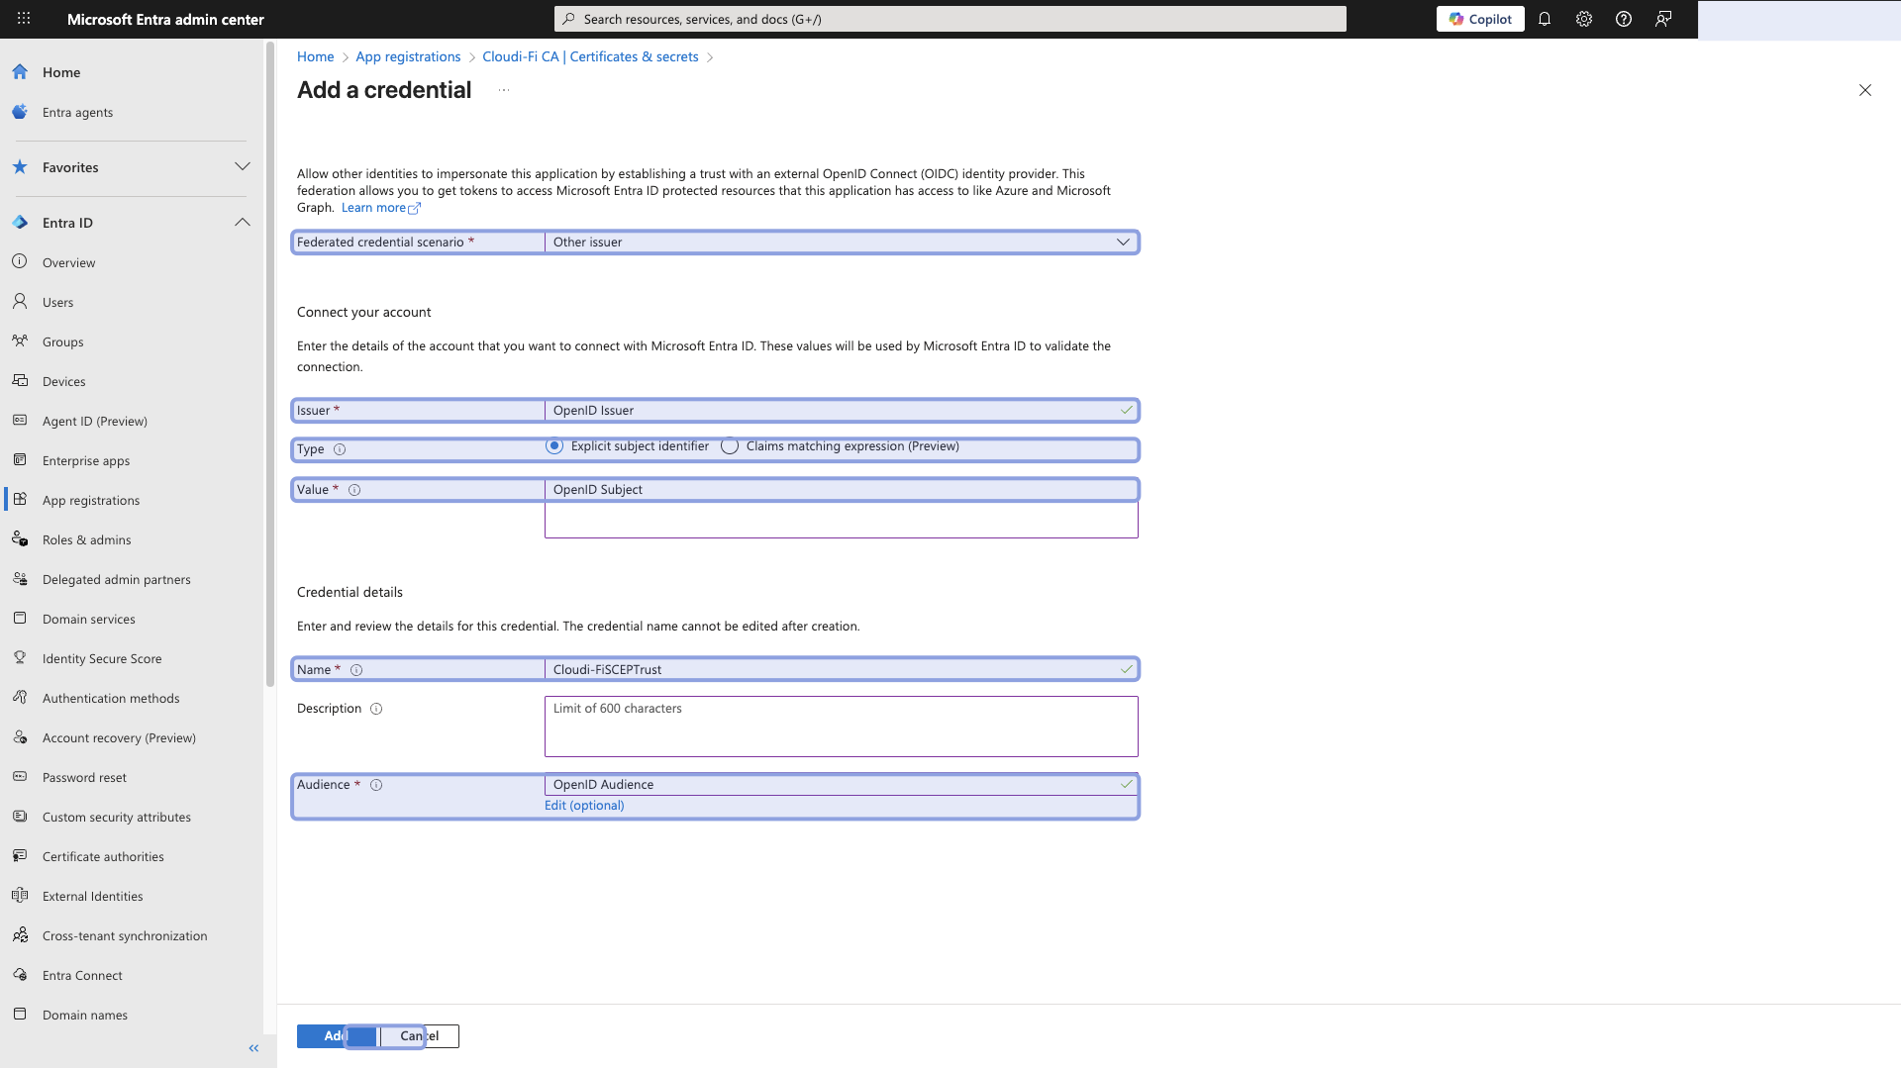
Task: Collapse the Entra ID section
Action: [x=243, y=222]
